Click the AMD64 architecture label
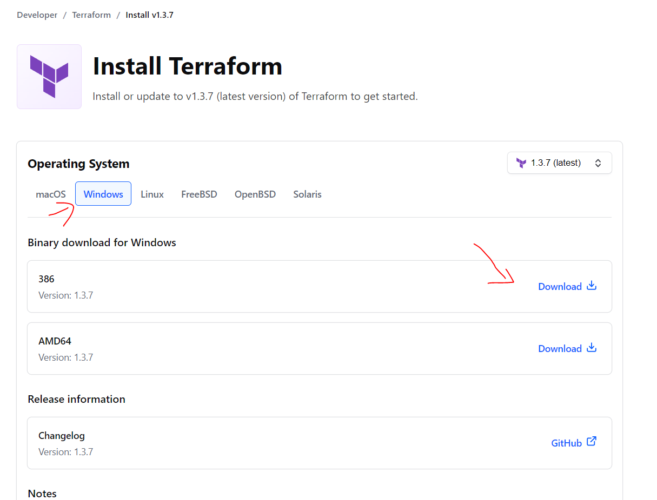Screen dimensions: 657x500 coord(55,341)
